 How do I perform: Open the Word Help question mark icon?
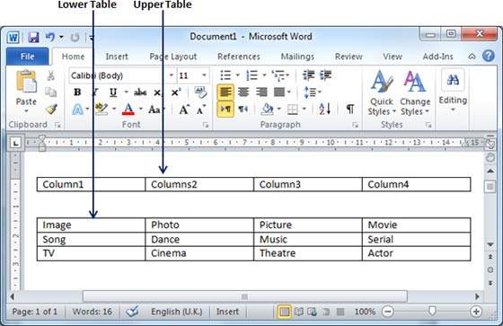point(489,57)
